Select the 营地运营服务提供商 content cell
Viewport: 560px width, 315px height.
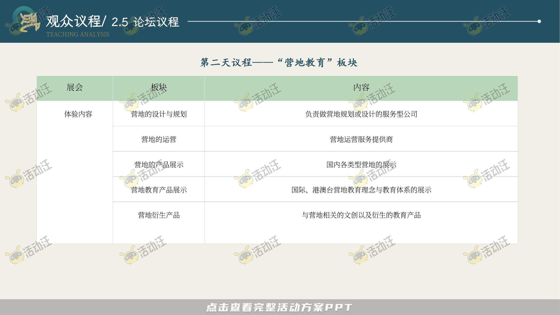click(361, 140)
